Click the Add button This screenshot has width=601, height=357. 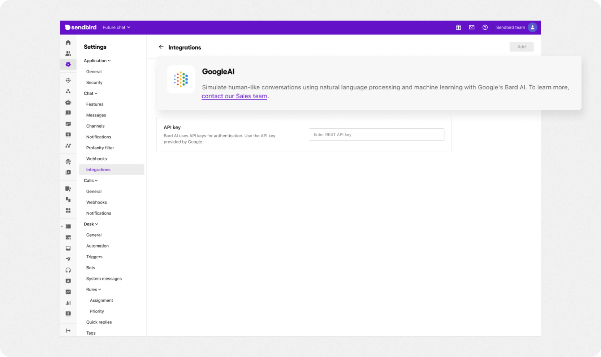(522, 47)
